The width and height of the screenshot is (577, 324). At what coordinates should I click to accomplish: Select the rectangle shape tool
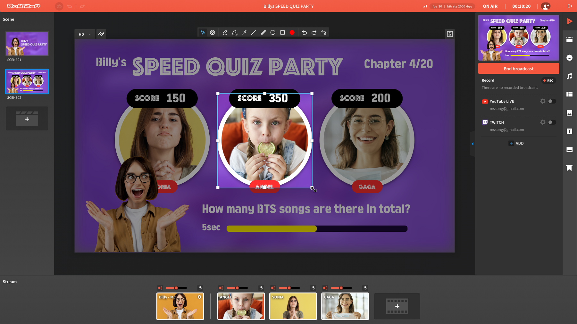click(282, 33)
